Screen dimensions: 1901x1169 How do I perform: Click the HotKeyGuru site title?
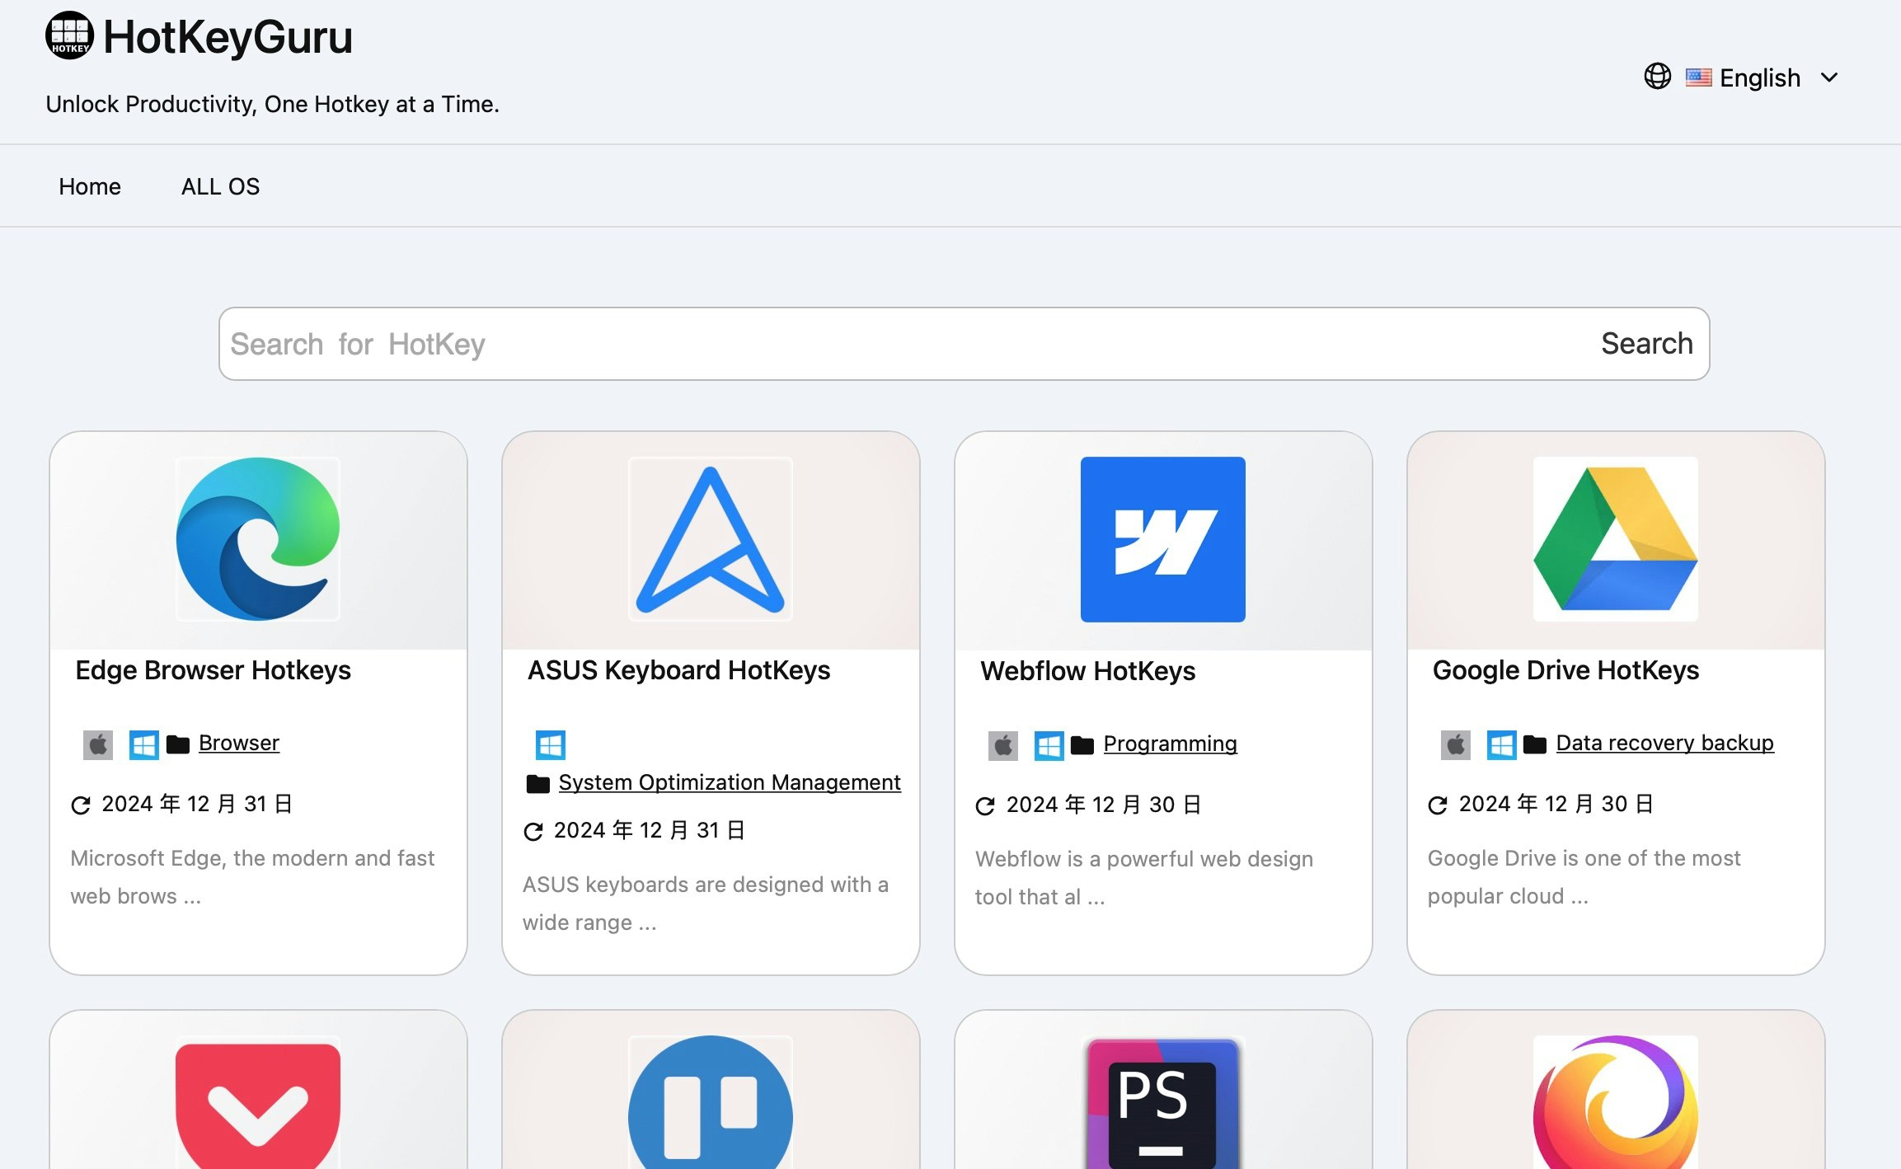228,38
